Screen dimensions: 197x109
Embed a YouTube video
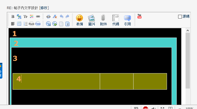click(x=140, y=16)
